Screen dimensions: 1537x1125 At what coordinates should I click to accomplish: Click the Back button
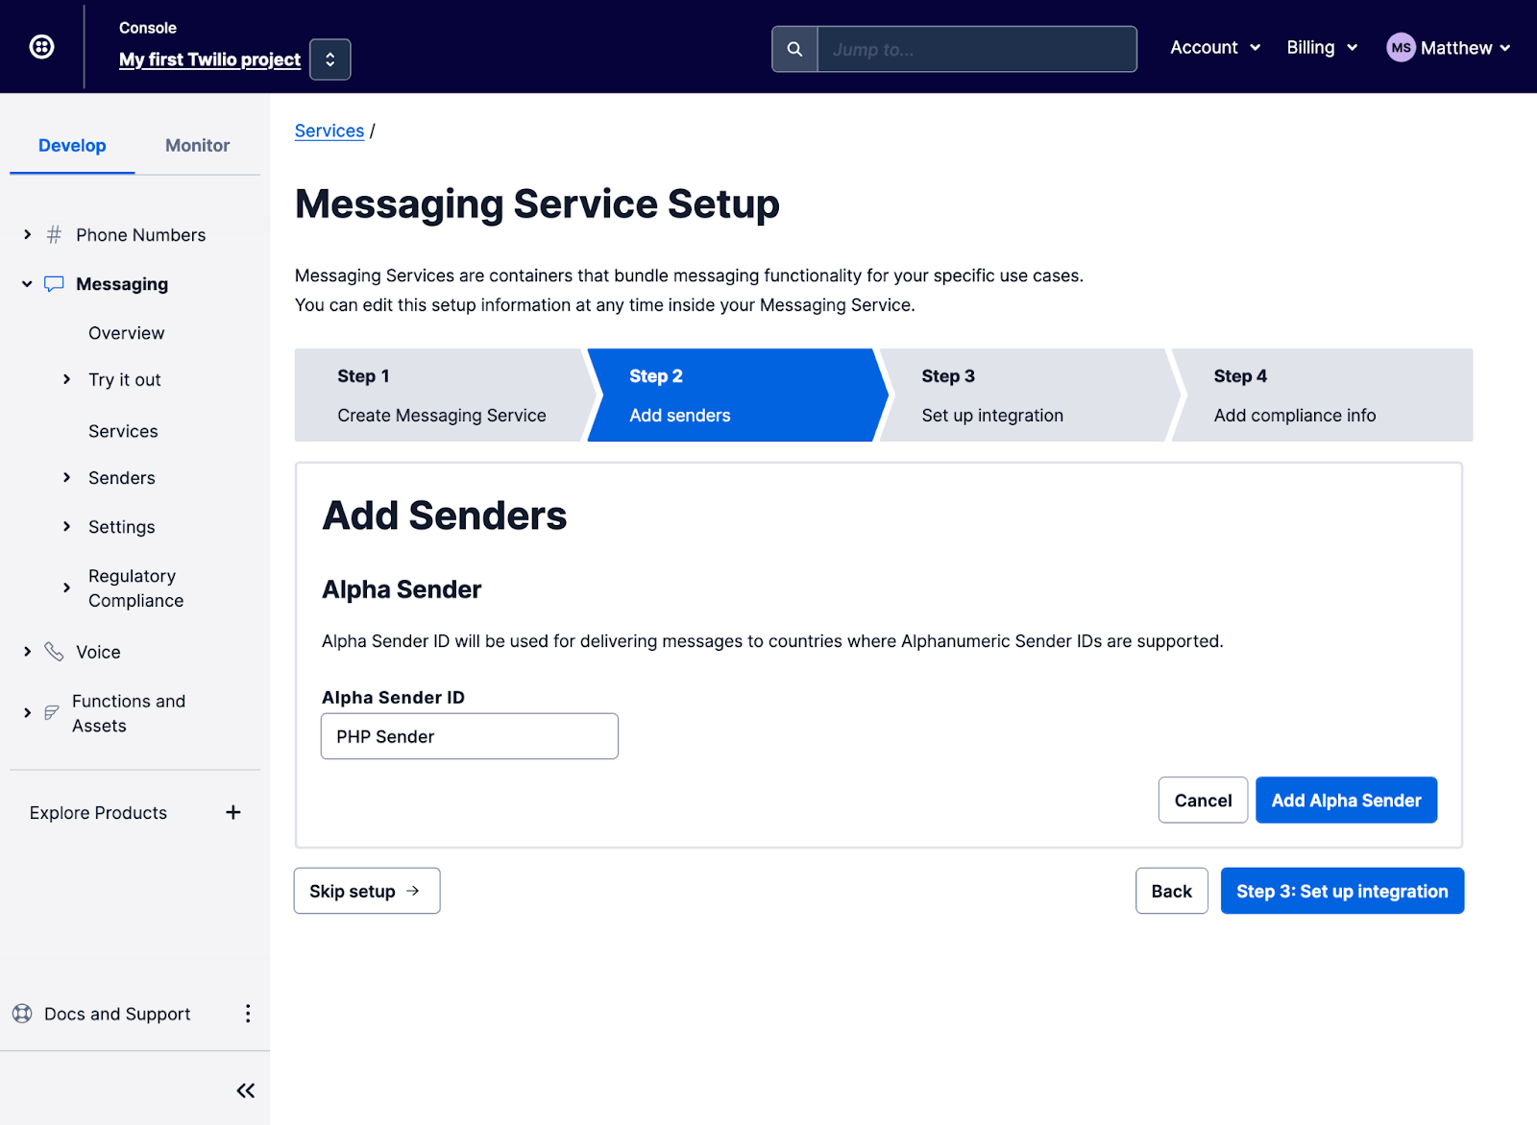[x=1172, y=891]
